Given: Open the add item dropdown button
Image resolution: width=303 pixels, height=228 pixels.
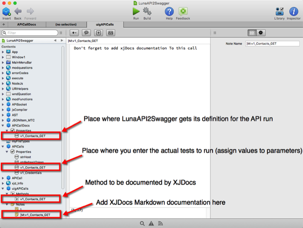Looking at the screenshot, I should (74, 33).
